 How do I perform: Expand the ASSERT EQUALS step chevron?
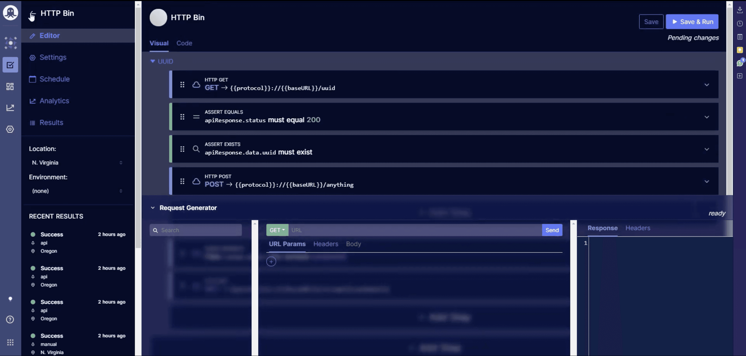click(x=707, y=117)
